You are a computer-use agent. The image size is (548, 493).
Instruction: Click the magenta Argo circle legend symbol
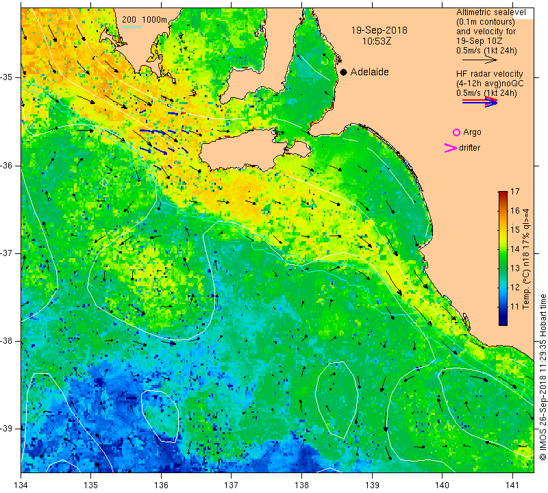click(456, 132)
